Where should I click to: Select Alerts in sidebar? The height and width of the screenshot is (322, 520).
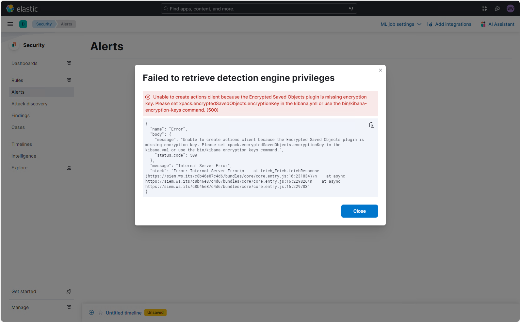coord(41,92)
